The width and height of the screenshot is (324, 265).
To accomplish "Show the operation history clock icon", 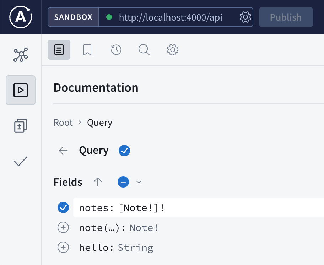I will click(x=116, y=50).
